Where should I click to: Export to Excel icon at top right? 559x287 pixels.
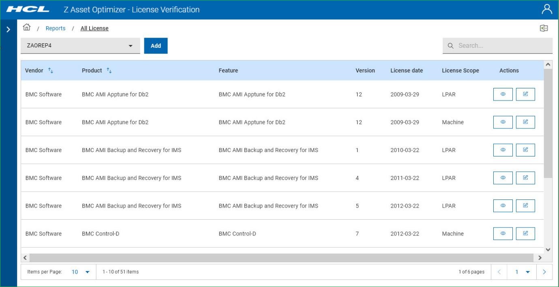click(544, 28)
